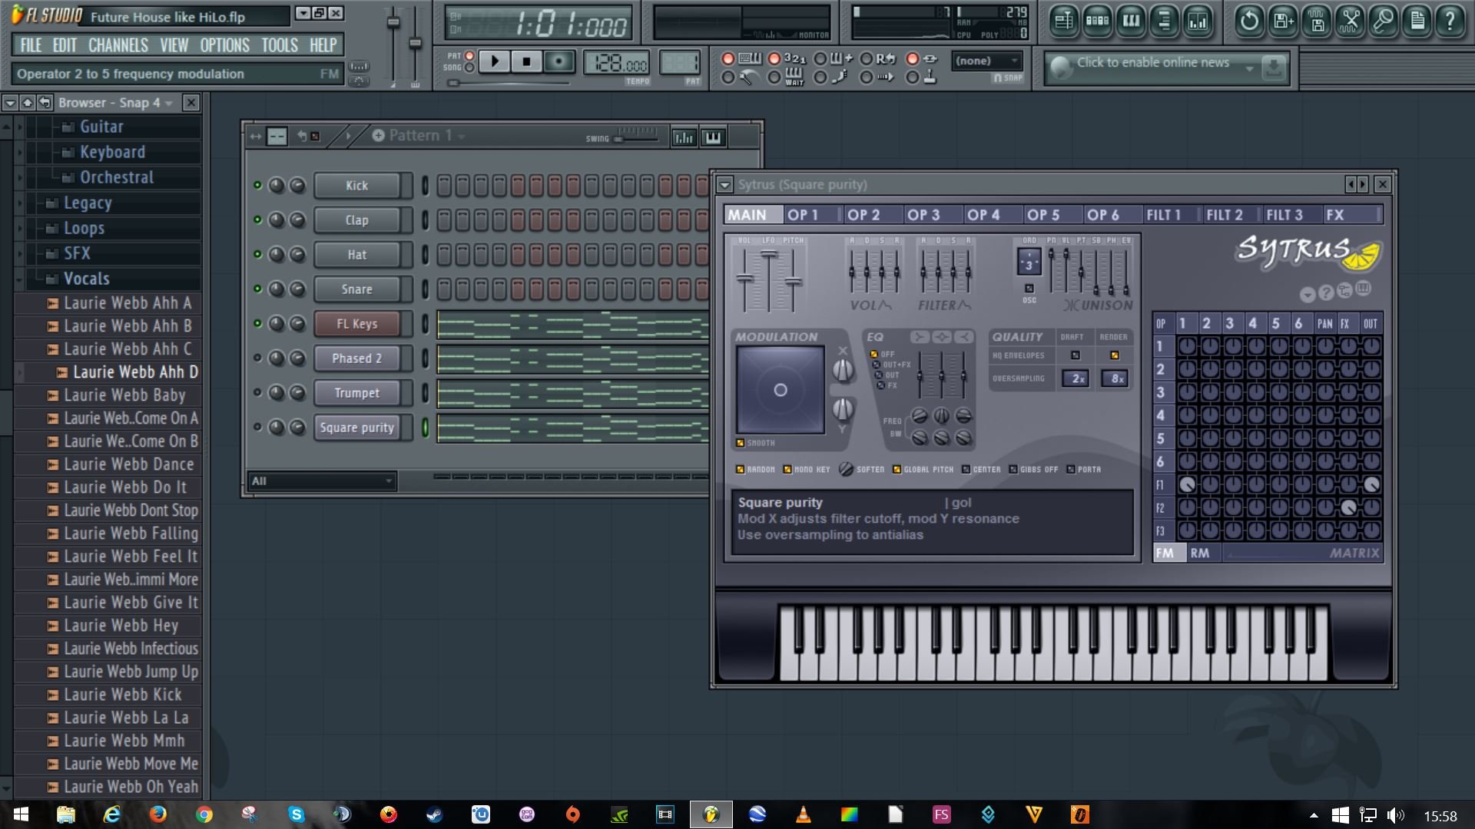Click the Sytrus help question mark icon
Viewport: 1475px width, 829px height.
point(1326,292)
